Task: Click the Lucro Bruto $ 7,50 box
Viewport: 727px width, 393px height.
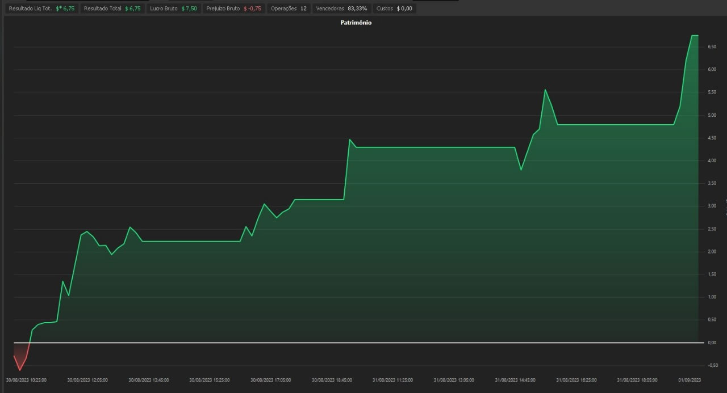Action: (x=173, y=9)
